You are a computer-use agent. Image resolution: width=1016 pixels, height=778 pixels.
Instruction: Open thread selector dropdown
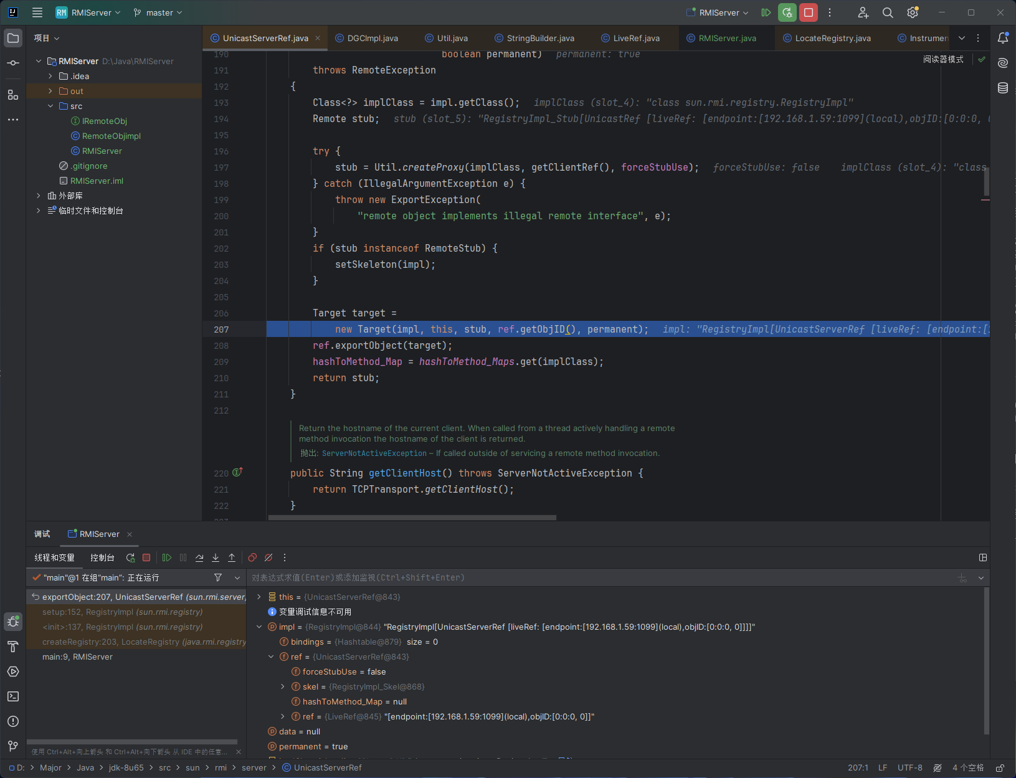[237, 577]
